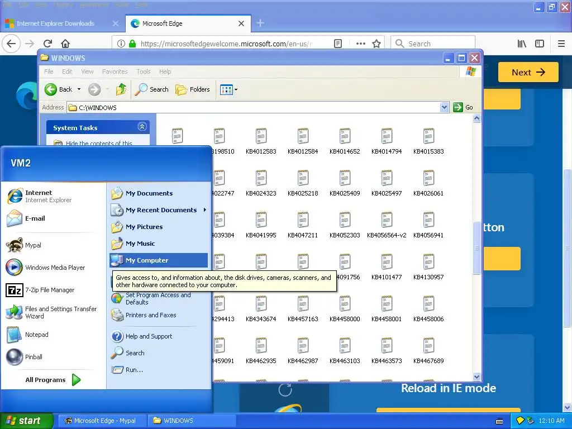Open Search from the Start menu
This screenshot has width=572, height=429.
(x=128, y=353)
